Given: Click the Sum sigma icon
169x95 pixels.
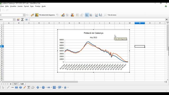Looking at the screenshot, I should pos(22,20).
